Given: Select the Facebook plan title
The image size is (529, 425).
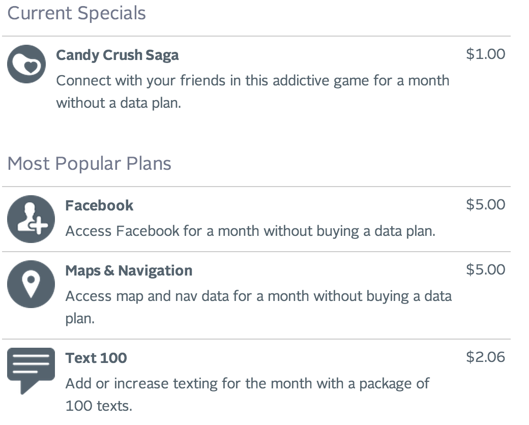Looking at the screenshot, I should (x=99, y=205).
